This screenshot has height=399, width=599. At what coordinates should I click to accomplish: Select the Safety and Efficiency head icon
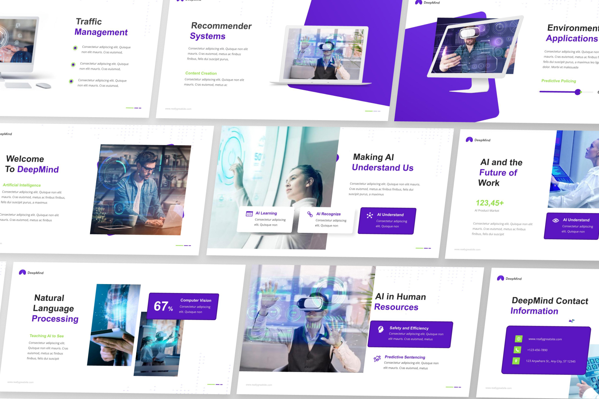(381, 329)
